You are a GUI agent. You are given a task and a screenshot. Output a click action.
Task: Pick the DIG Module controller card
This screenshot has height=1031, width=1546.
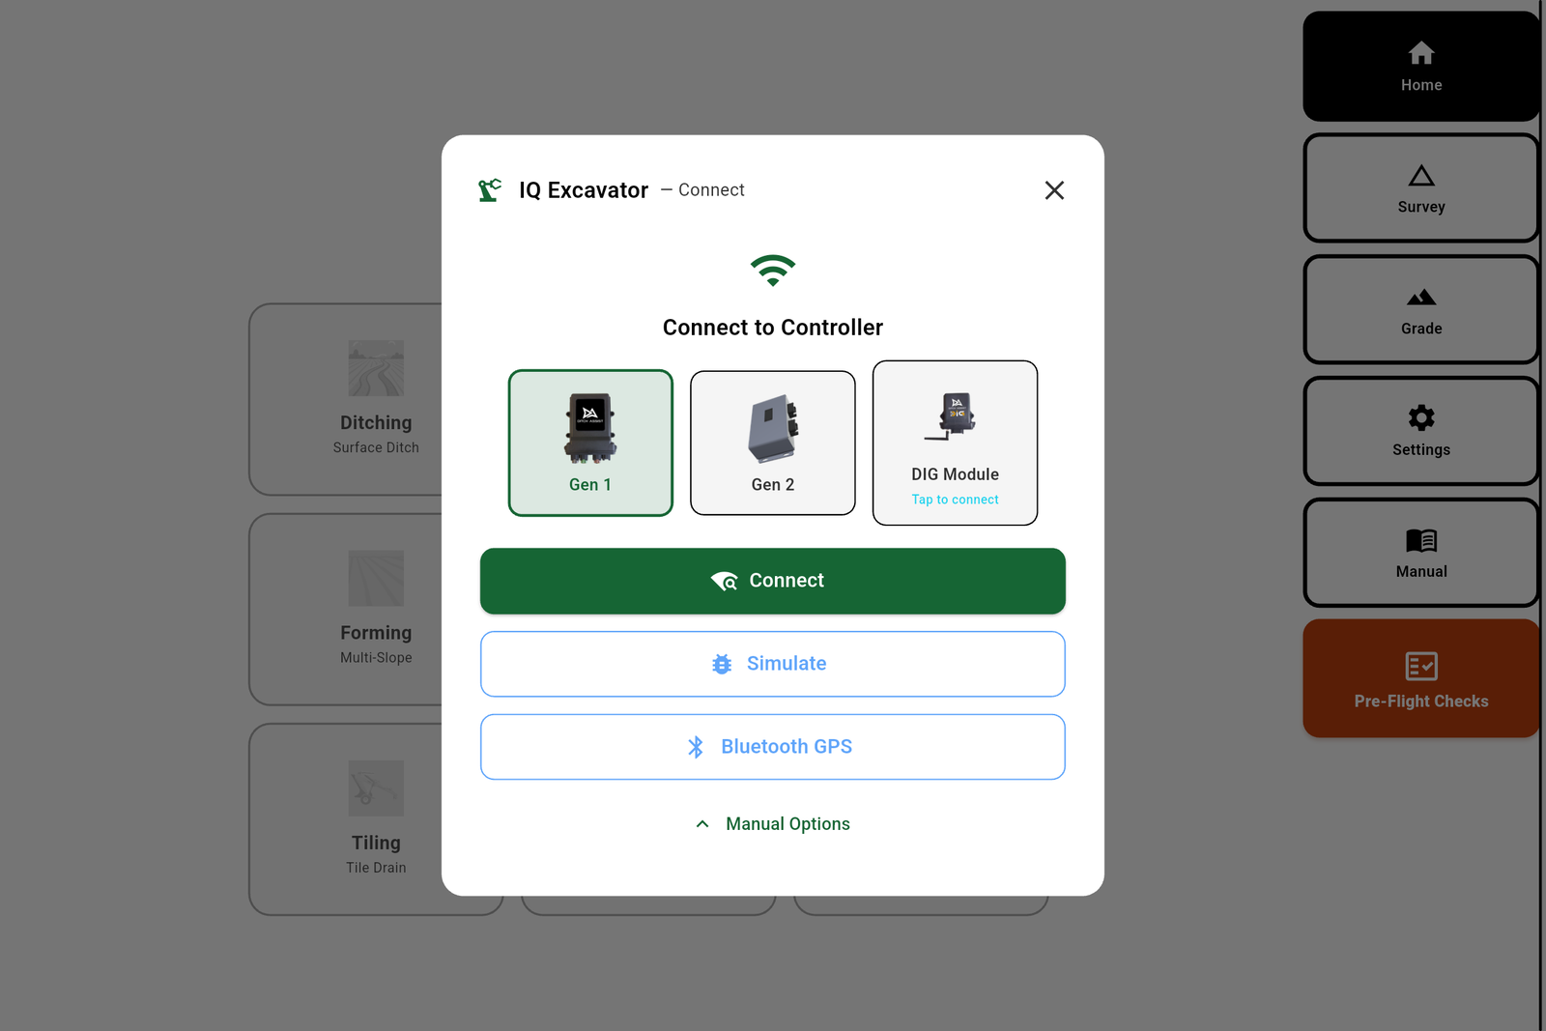click(x=955, y=443)
